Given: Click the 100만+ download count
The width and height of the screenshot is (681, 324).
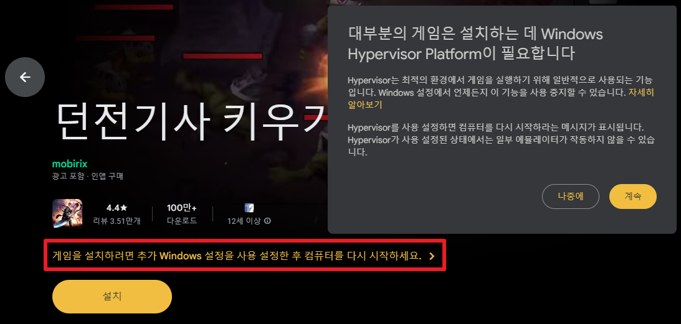Looking at the screenshot, I should point(182,208).
